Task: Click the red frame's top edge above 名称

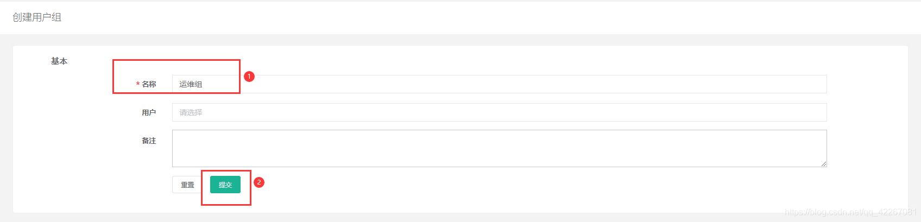Action: [x=176, y=60]
